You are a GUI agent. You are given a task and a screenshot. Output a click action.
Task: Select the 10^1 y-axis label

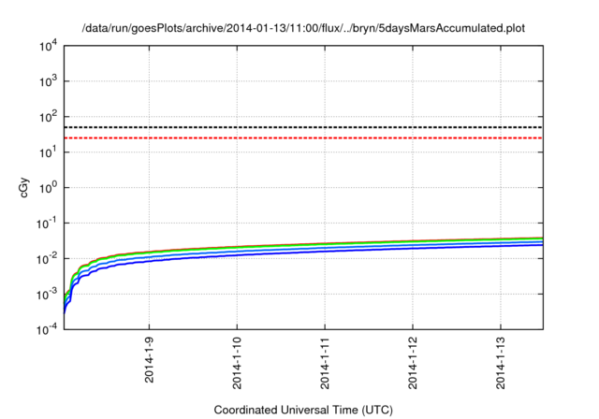click(x=49, y=152)
